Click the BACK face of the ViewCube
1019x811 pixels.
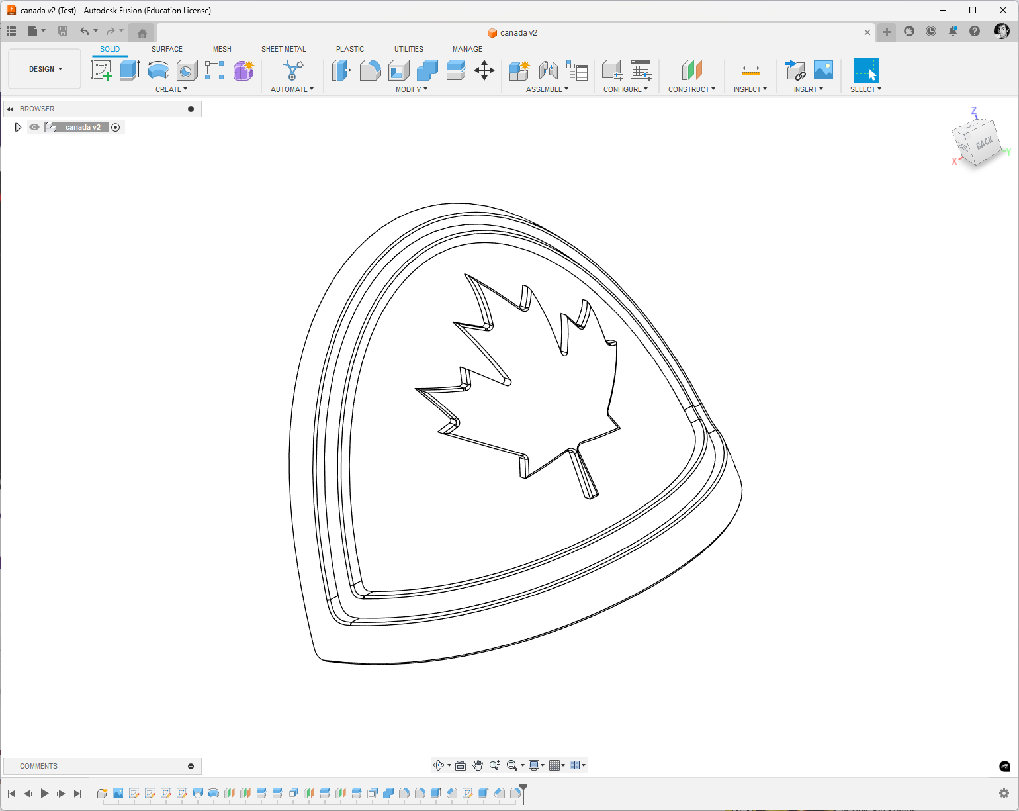983,143
